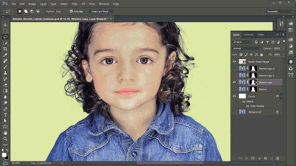Click Add layer mask icon
Viewport: 296px width, 166px height.
pos(253,159)
